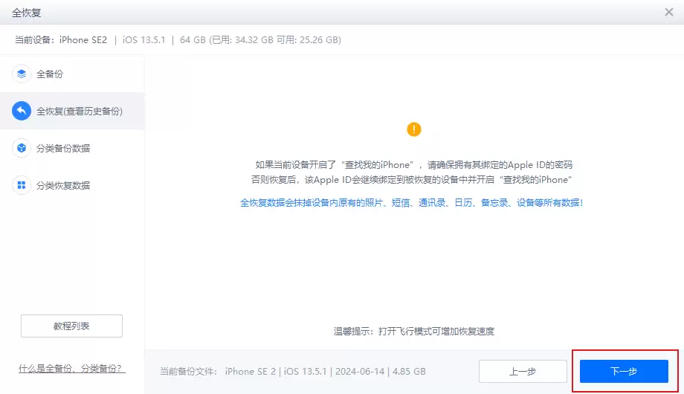Switch to 分类恢复数据 section
The height and width of the screenshot is (394, 684).
tap(72, 185)
